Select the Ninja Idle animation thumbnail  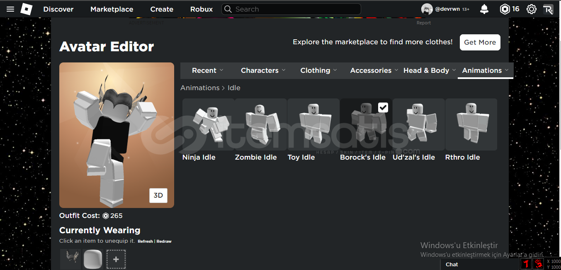point(209,124)
